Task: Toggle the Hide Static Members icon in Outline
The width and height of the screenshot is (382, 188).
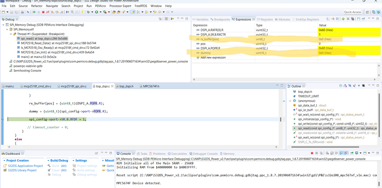Action: pyautogui.click(x=354, y=86)
